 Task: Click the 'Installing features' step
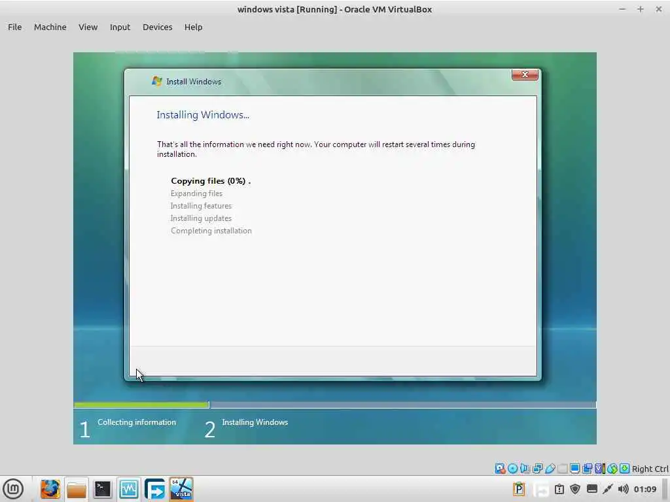coord(201,206)
